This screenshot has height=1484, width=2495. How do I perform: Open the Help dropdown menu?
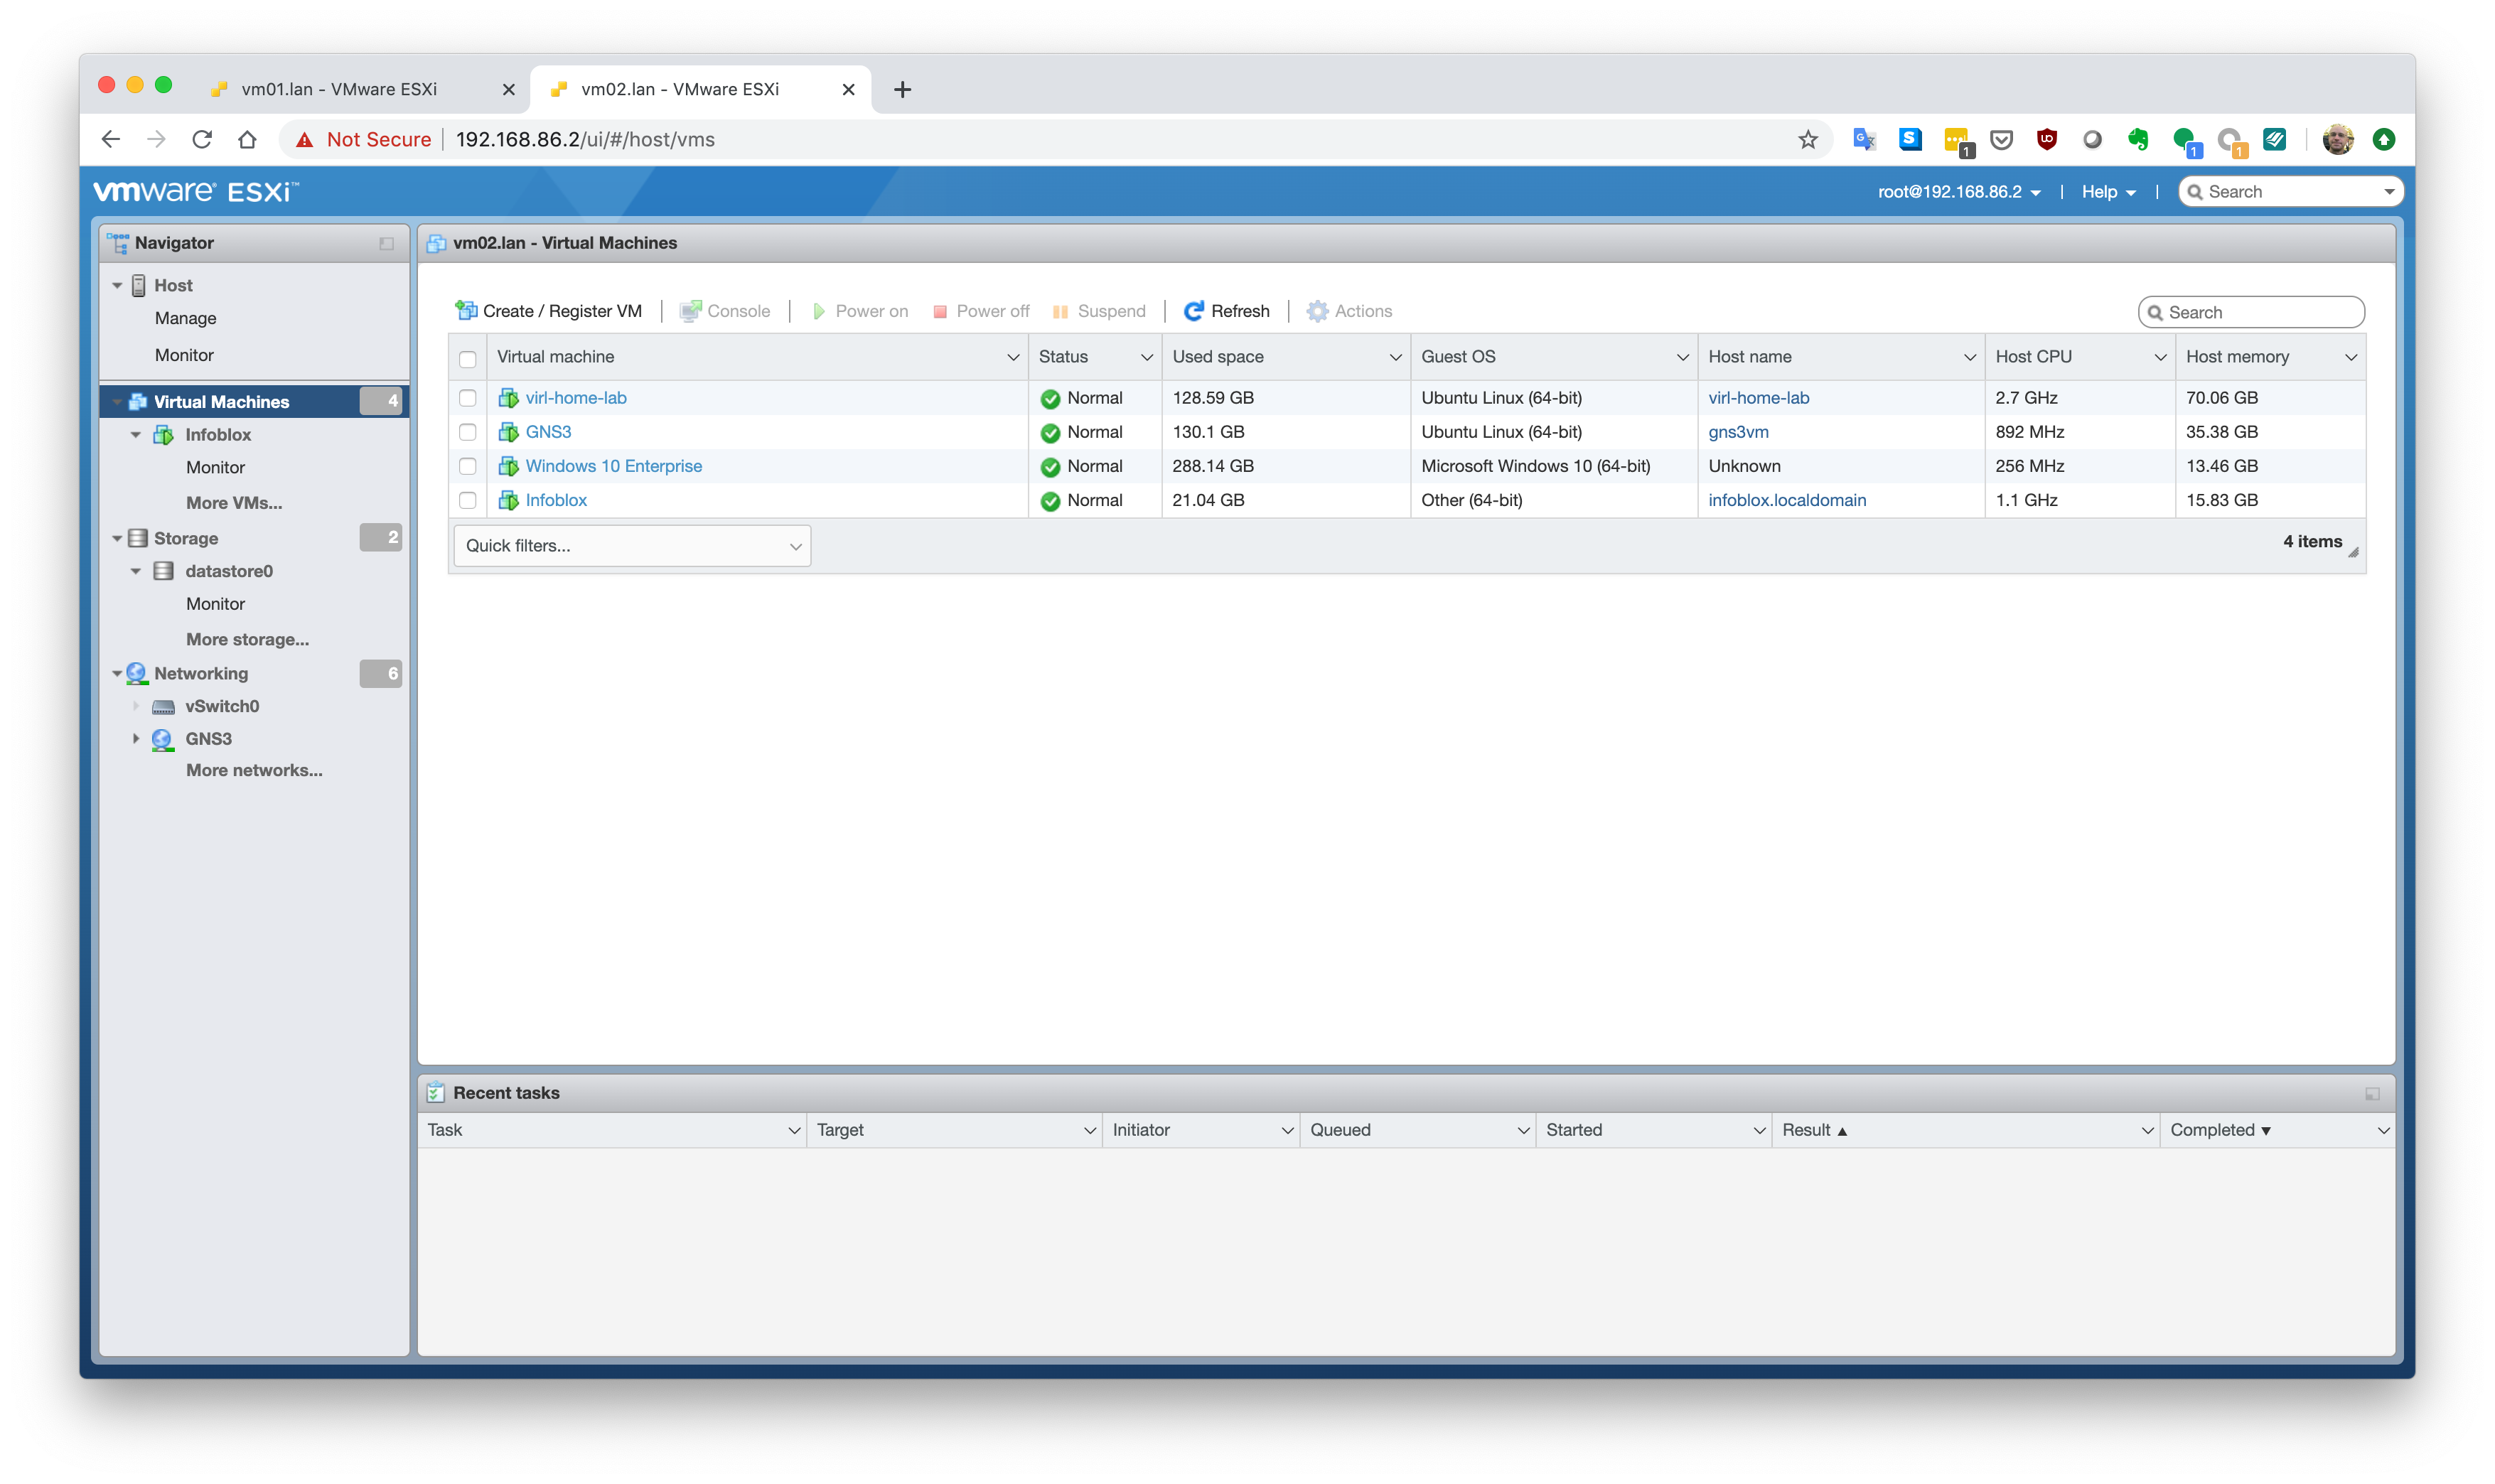[2108, 192]
